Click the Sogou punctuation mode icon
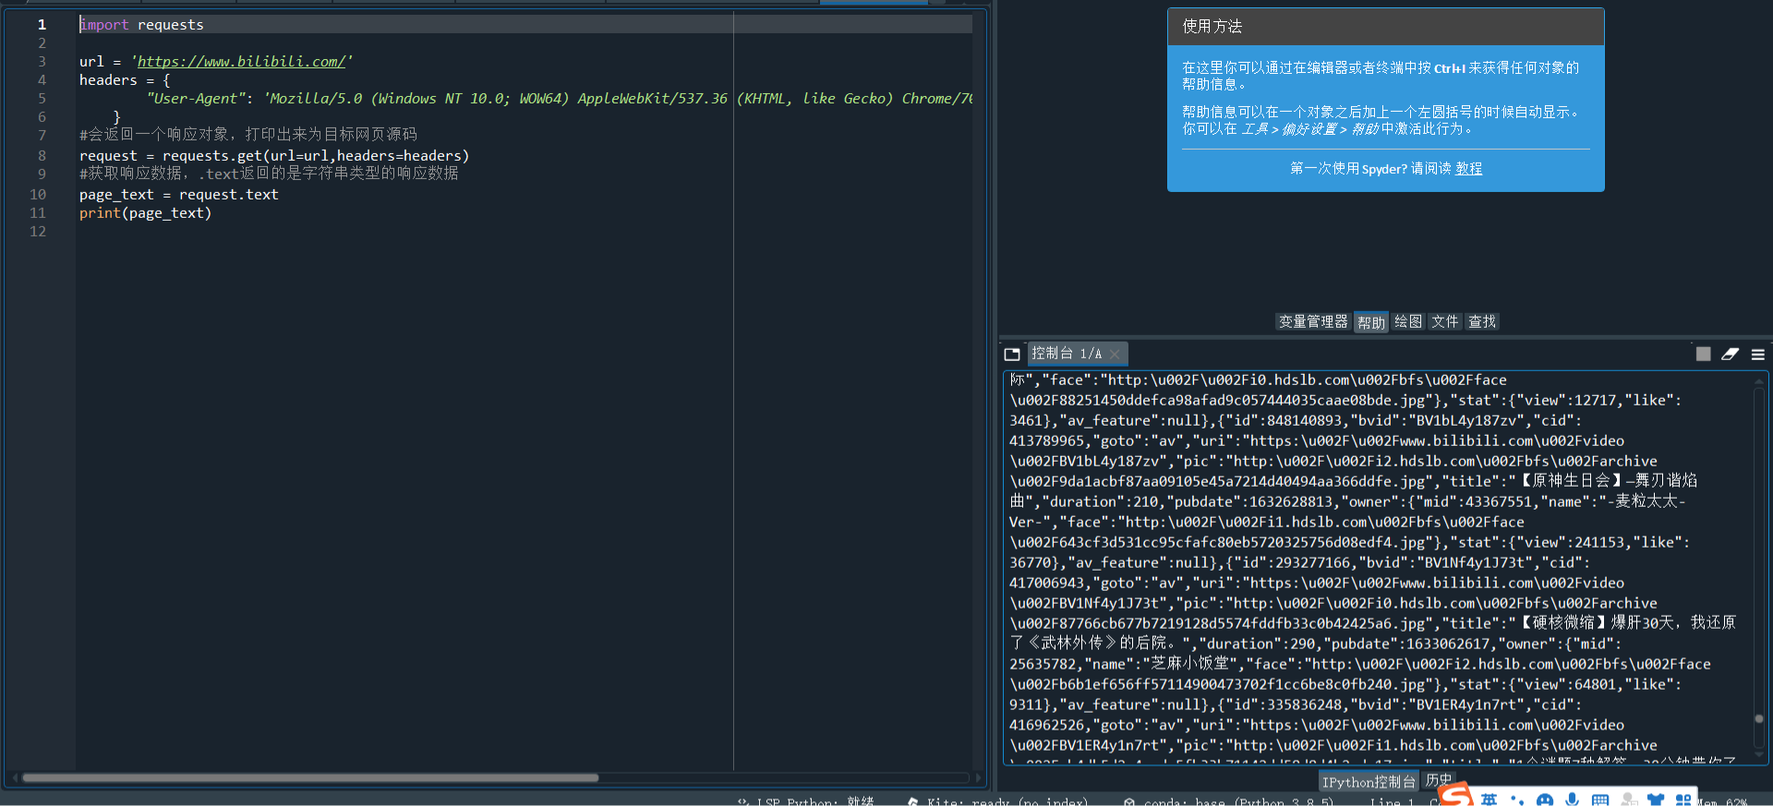1773x806 pixels. point(1517,800)
